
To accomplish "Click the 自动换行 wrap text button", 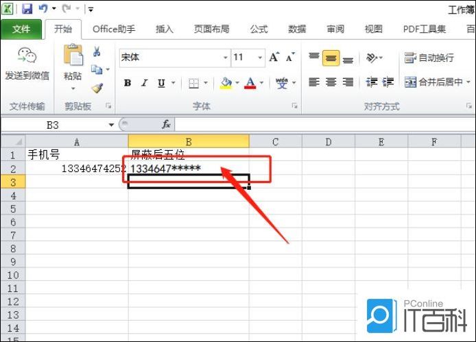I will (429, 58).
